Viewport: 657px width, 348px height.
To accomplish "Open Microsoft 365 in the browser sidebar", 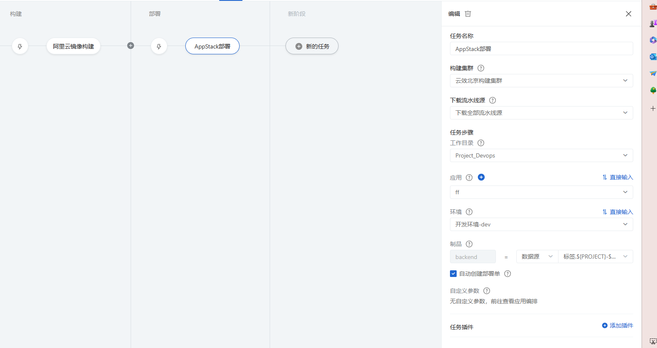I will tap(653, 40).
